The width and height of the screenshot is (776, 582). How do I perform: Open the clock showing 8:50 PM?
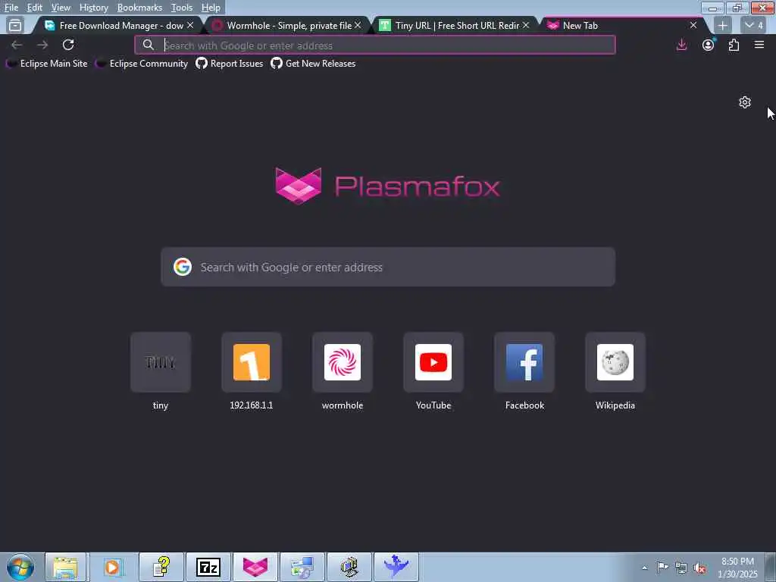point(737,568)
